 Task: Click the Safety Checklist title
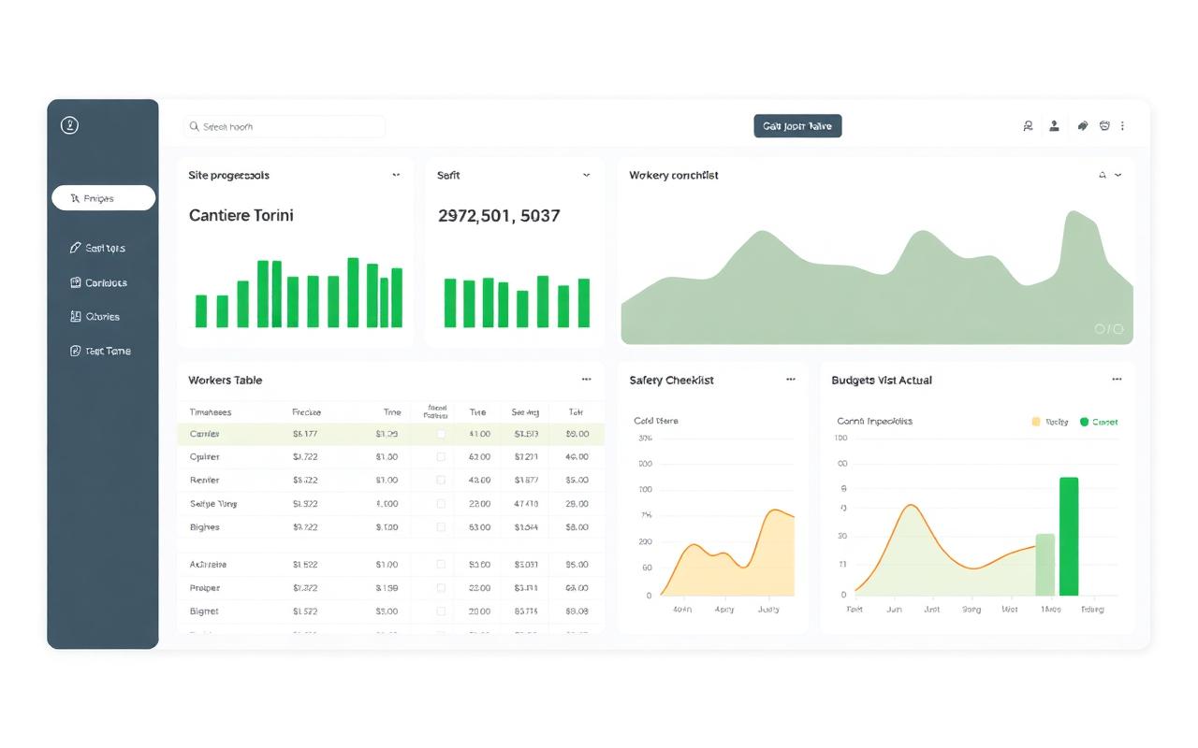pyautogui.click(x=671, y=381)
